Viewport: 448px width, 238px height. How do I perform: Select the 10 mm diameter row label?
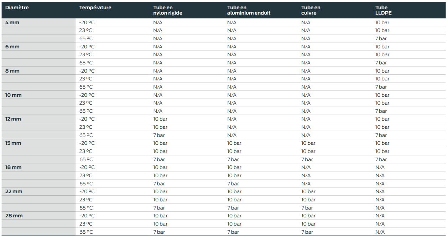(14, 95)
